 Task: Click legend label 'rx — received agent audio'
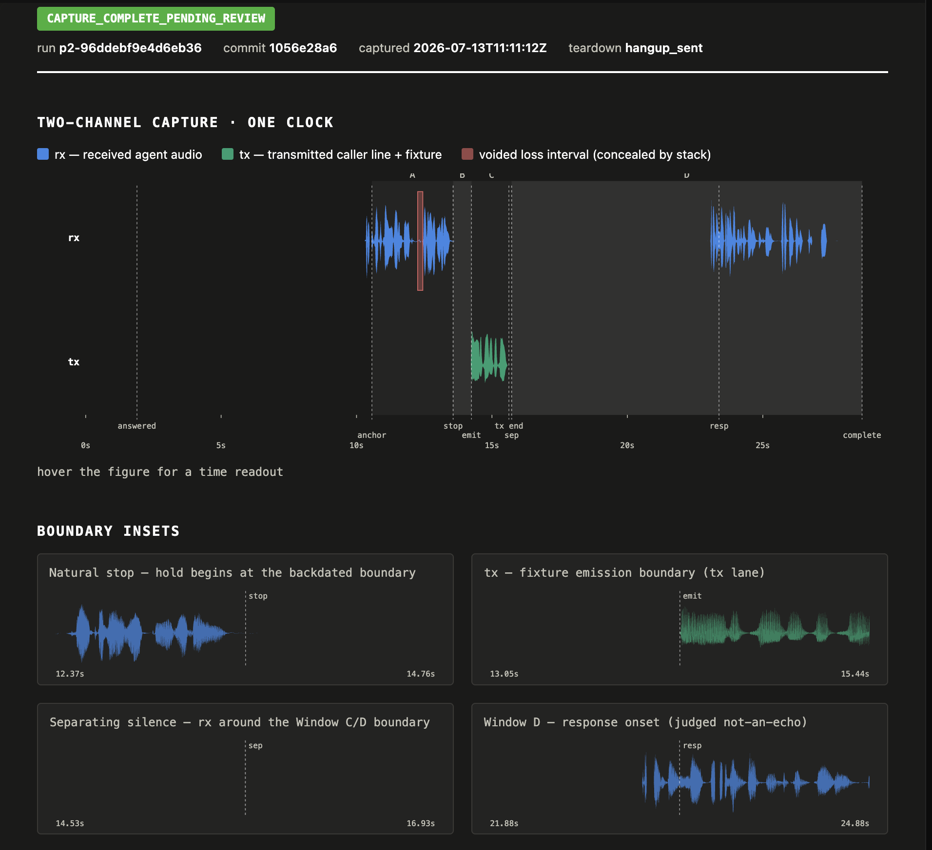pyautogui.click(x=128, y=154)
